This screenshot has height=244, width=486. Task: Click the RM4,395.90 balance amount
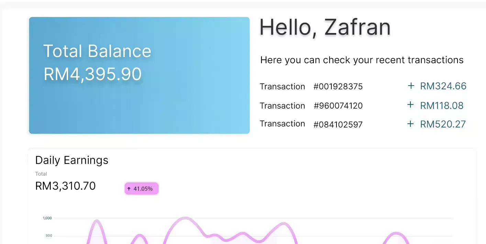pos(93,74)
